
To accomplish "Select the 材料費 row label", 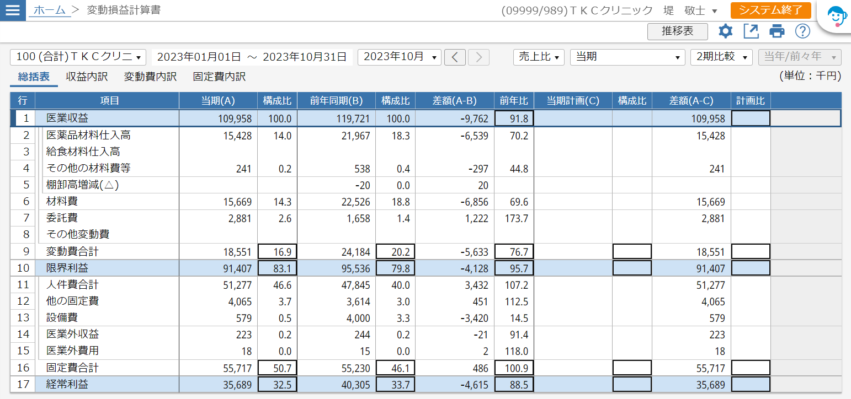I will point(62,202).
